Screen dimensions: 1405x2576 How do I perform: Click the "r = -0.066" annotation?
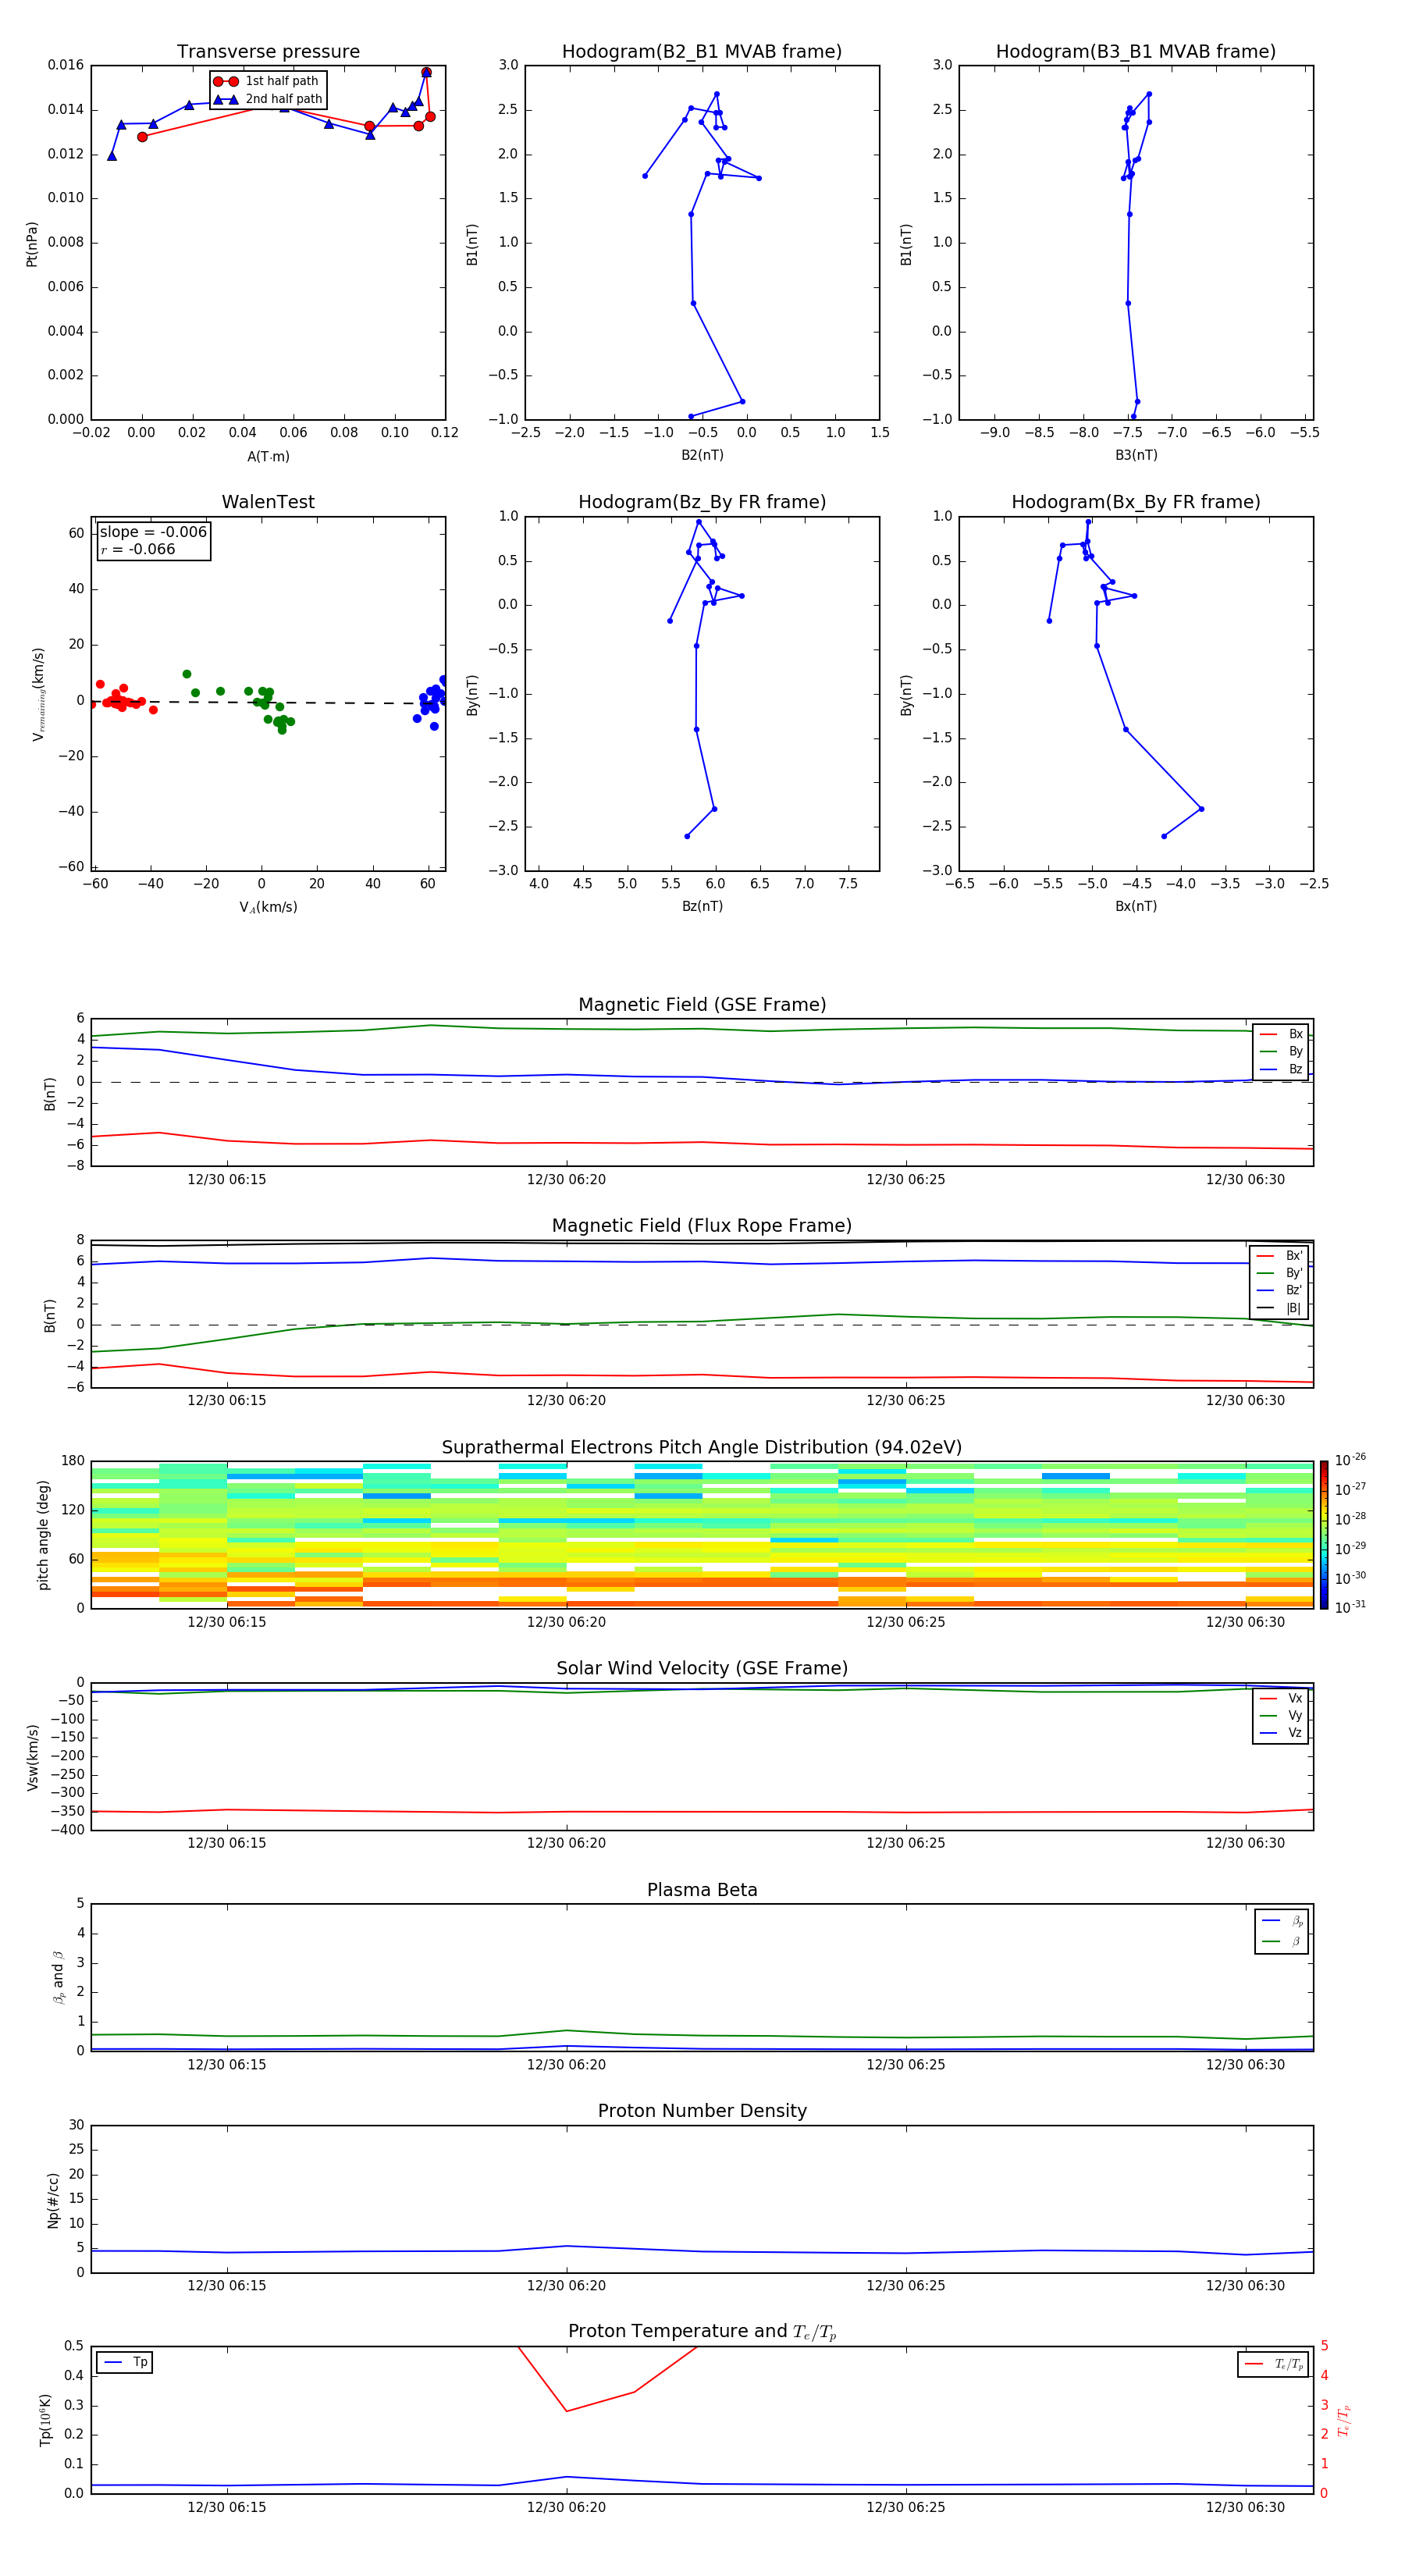pos(138,549)
